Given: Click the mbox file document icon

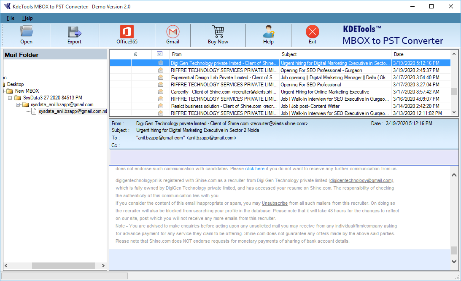Looking at the screenshot, I should click(x=34, y=111).
